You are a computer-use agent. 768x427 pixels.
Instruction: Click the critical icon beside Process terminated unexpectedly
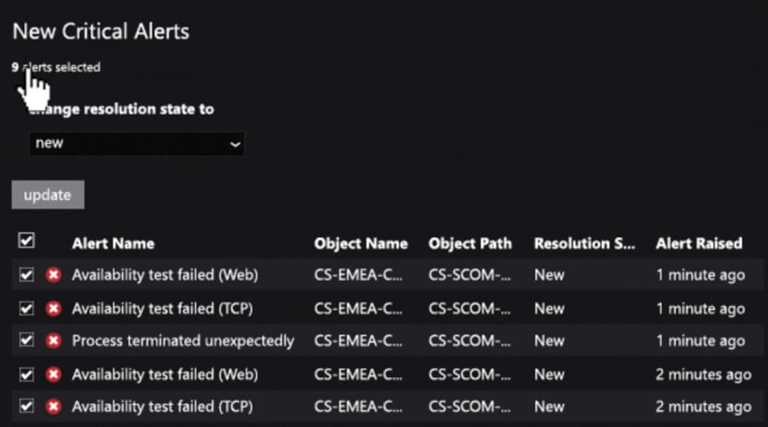click(x=53, y=340)
